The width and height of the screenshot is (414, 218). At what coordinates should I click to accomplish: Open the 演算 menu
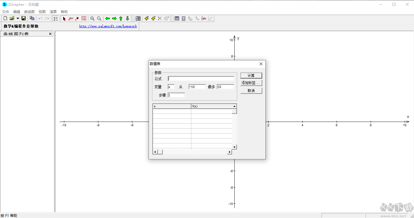pyautogui.click(x=53, y=12)
